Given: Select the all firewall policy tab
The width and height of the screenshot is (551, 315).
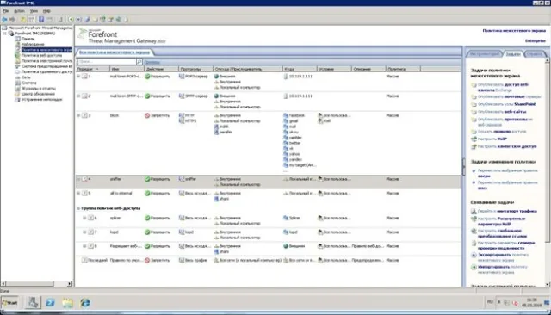Looking at the screenshot, I should (x=115, y=52).
